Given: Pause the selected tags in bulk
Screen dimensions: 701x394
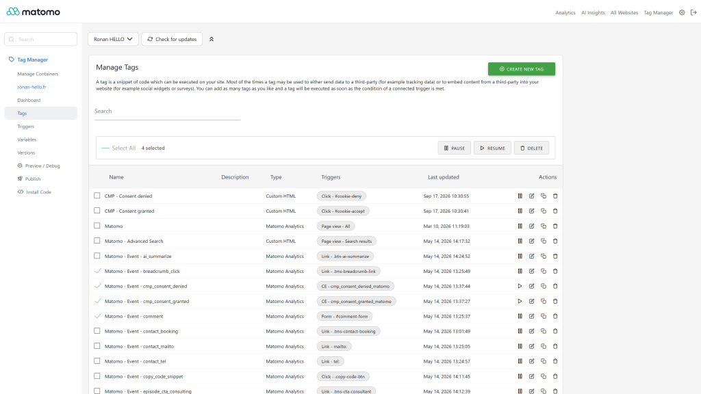Looking at the screenshot, I should 455,148.
